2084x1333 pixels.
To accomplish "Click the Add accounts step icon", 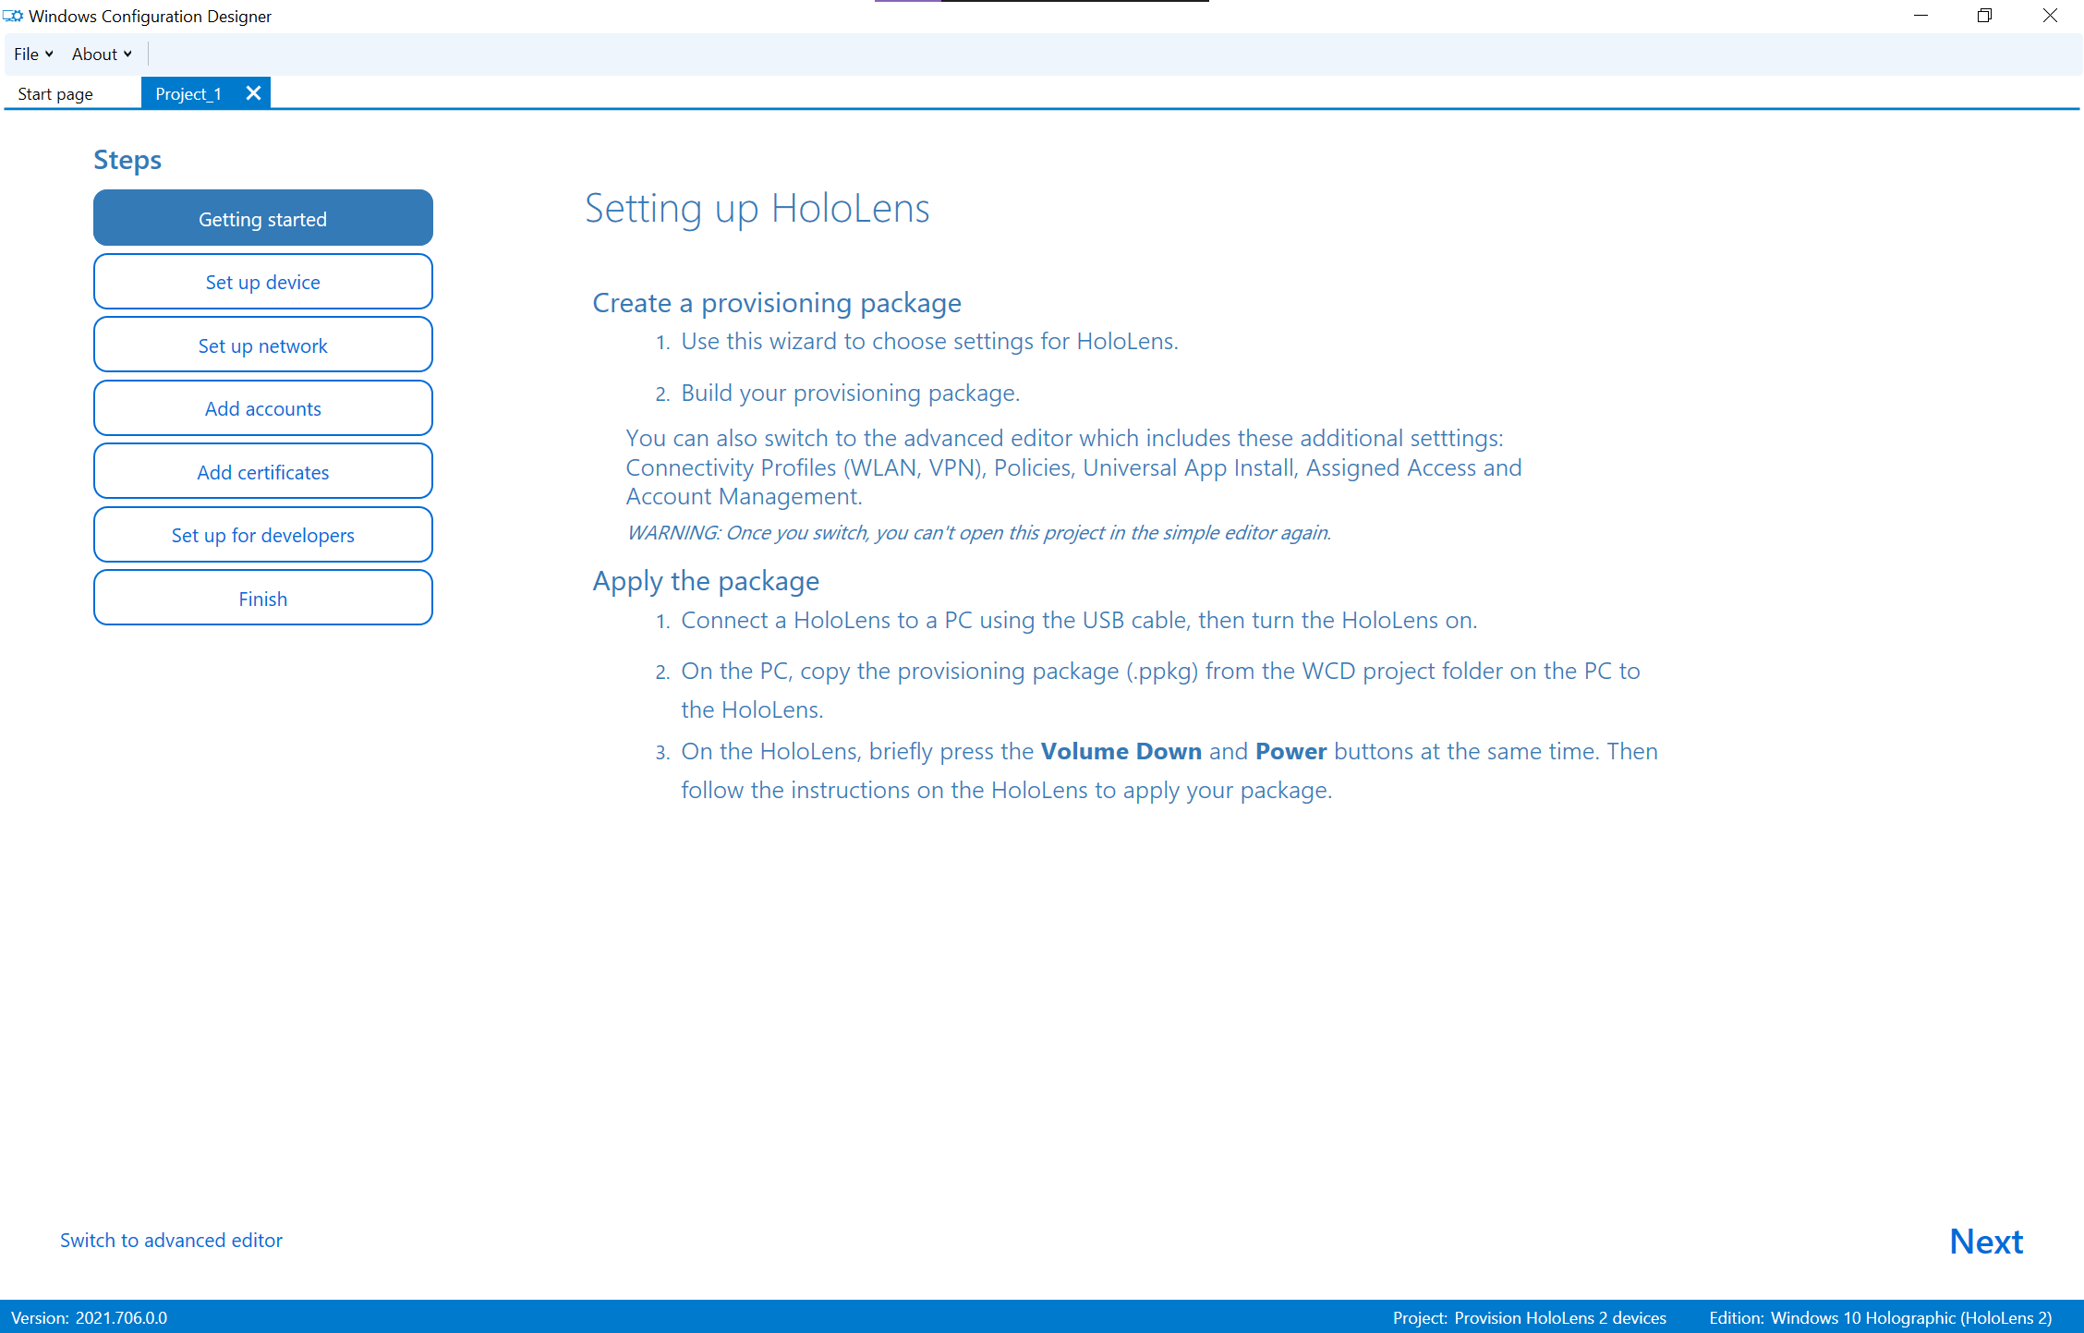I will click(x=261, y=408).
